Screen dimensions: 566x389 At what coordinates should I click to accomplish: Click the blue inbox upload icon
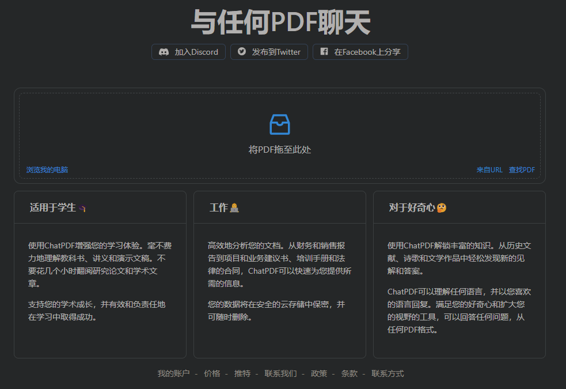(x=280, y=124)
